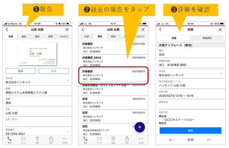Tap the share icon in first screen
The height and width of the screenshot is (148, 229).
click(51, 140)
